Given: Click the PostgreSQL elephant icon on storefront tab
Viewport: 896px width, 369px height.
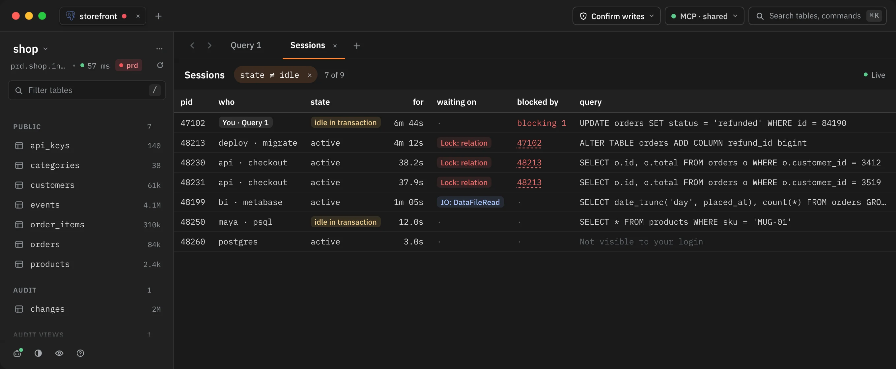Looking at the screenshot, I should pyautogui.click(x=70, y=16).
